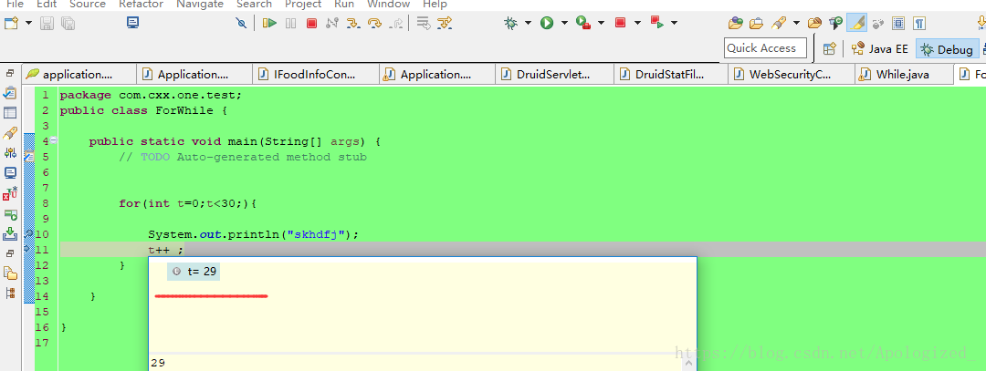Click the Show Whitespace pilcrow icon
The image size is (986, 371).
coord(919,24)
